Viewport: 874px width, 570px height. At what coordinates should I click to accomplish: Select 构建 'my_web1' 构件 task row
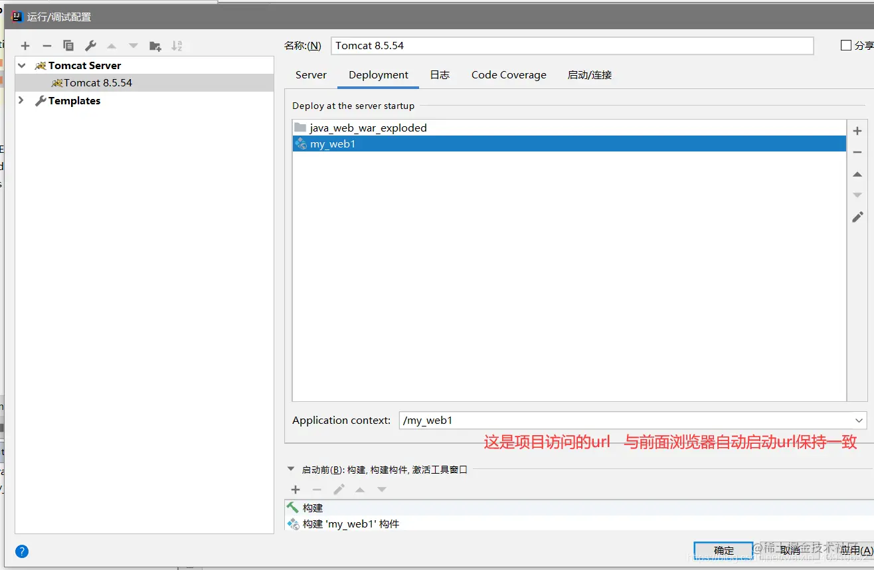click(579, 523)
